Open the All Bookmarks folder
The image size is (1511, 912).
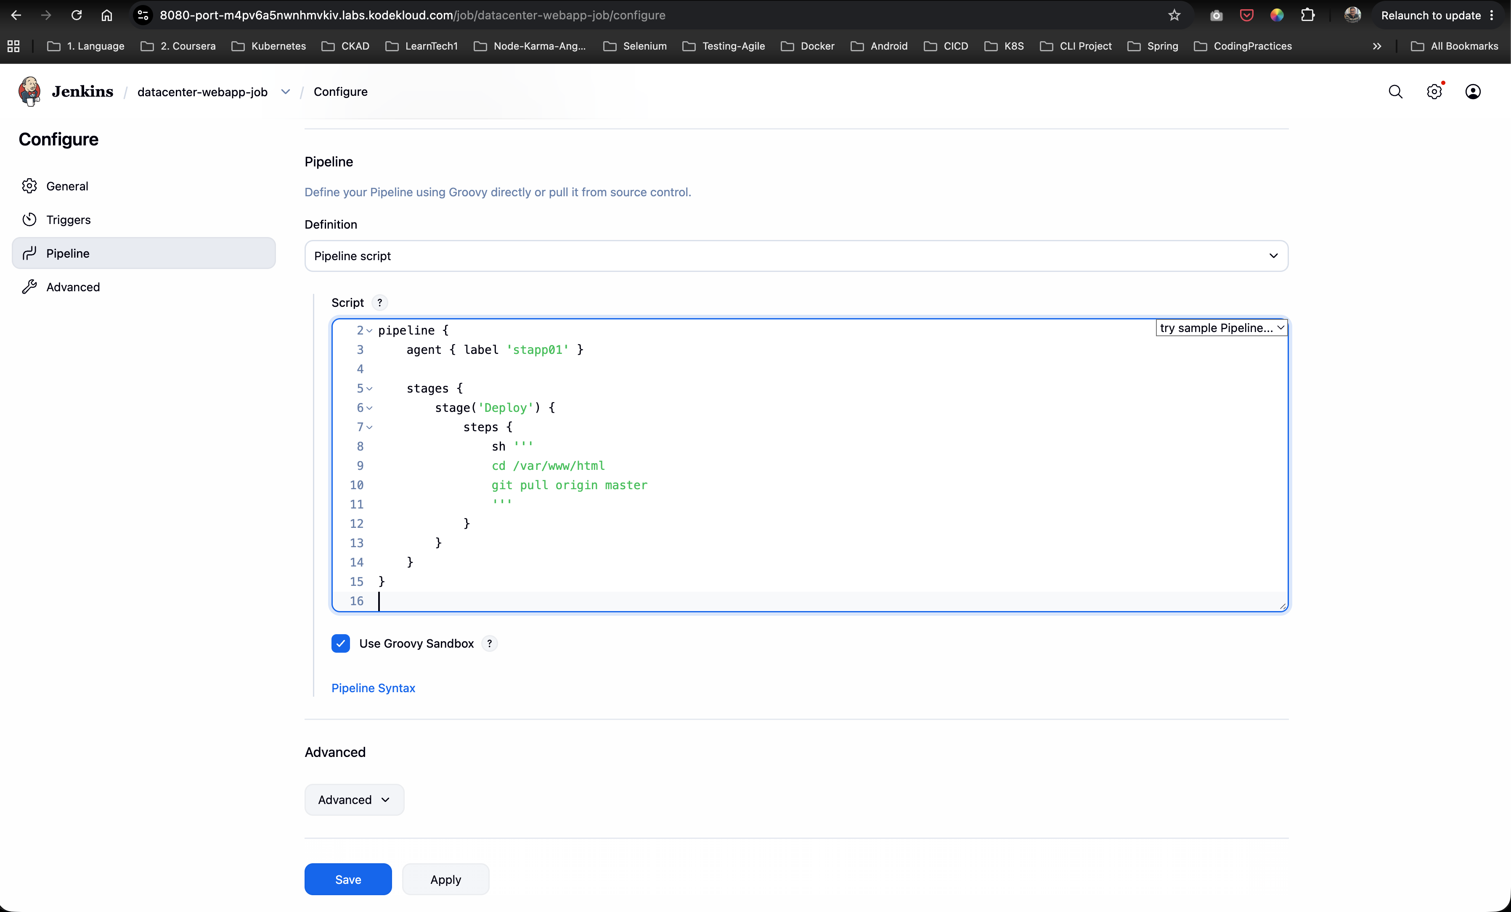point(1454,46)
